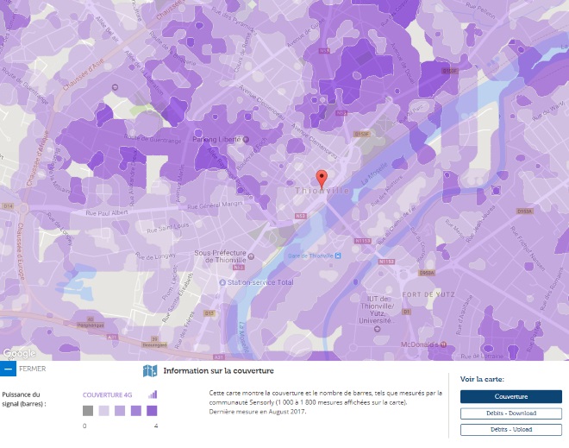This screenshot has width=569, height=448.
Task: Click the Station-service Total marker icon
Action: [x=222, y=282]
